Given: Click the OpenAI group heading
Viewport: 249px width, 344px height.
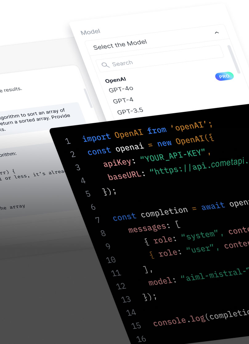Looking at the screenshot, I should [x=116, y=80].
